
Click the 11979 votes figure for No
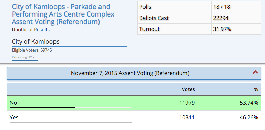coord(187,103)
